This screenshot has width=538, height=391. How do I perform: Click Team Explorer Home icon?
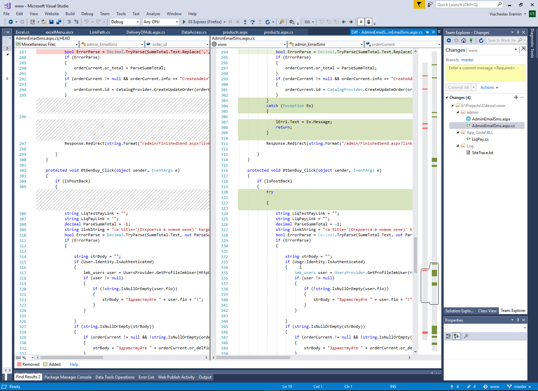464,40
